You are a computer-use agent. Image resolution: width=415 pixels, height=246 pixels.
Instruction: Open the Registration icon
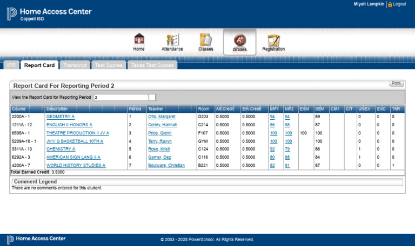coord(273,40)
